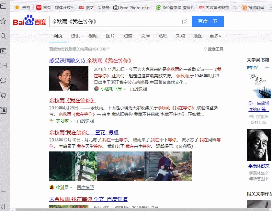272x211 pixels.
Task: Expand the 搜狐网 source dropdown arrow
Action: tap(71, 188)
